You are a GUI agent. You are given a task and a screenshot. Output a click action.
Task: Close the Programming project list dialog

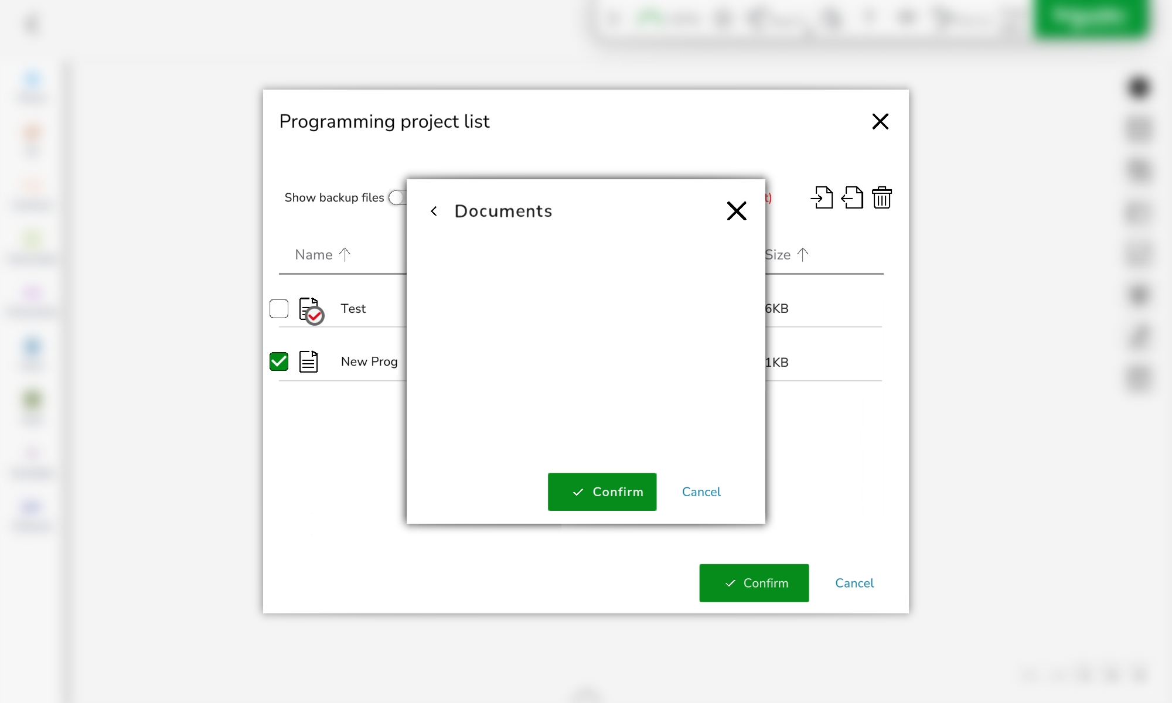tap(880, 121)
